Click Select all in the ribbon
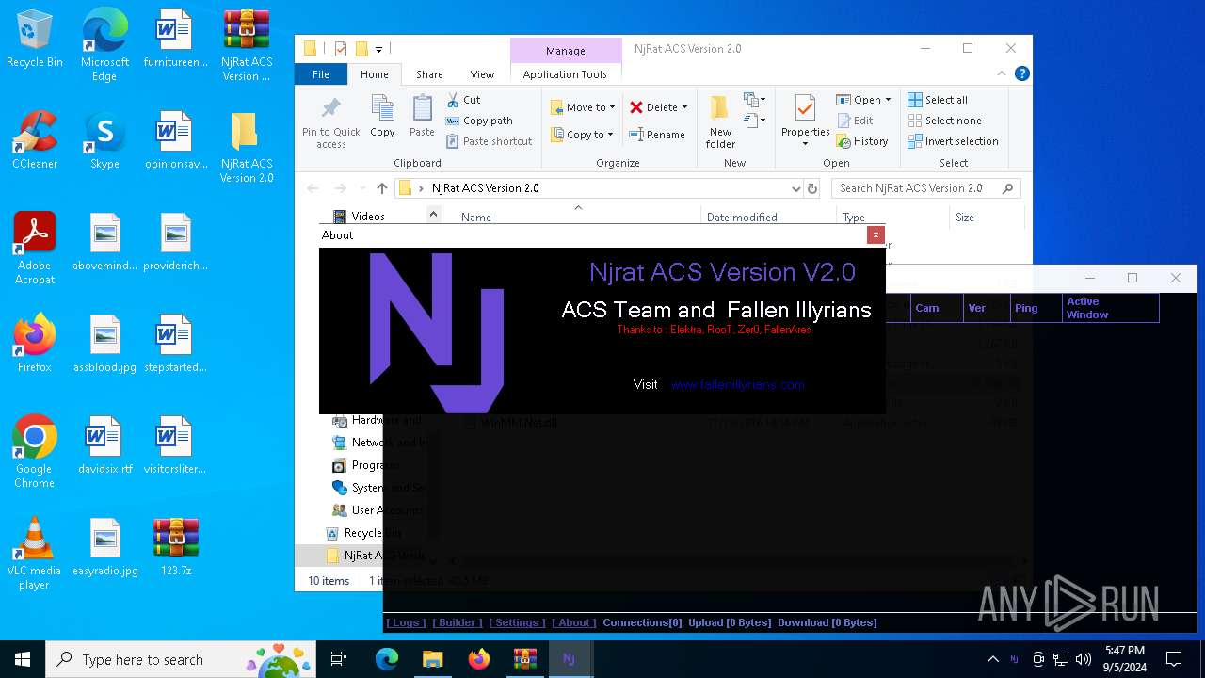The image size is (1205, 678). [938, 100]
